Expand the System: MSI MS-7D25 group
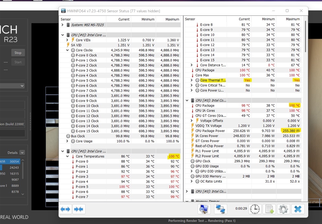 click(63, 25)
